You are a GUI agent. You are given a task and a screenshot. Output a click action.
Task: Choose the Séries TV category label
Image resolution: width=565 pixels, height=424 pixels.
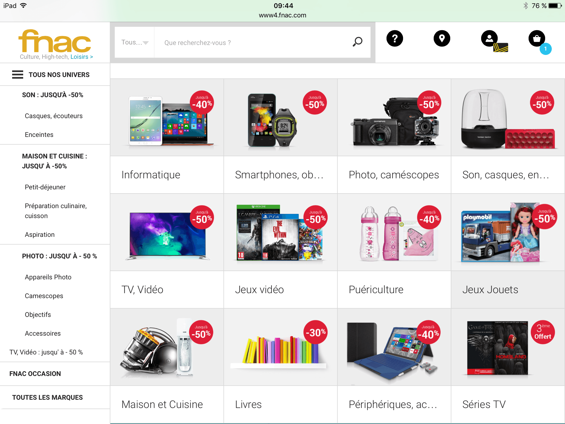484,404
